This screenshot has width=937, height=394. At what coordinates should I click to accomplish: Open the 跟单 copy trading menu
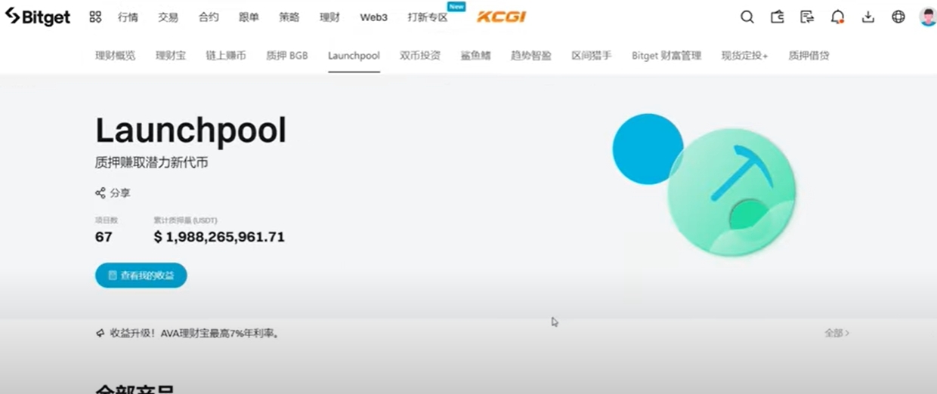(249, 17)
